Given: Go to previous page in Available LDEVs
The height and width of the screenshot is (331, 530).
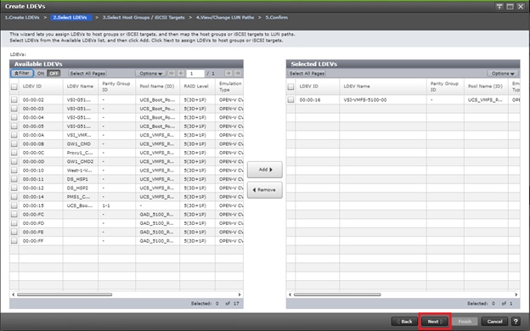Looking at the screenshot, I should 181,73.
